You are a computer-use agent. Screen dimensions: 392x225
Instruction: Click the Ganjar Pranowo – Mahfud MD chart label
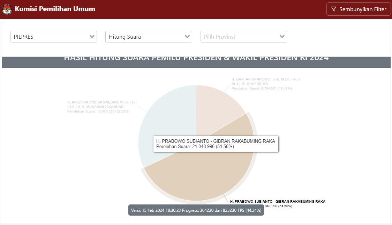pos(266,84)
